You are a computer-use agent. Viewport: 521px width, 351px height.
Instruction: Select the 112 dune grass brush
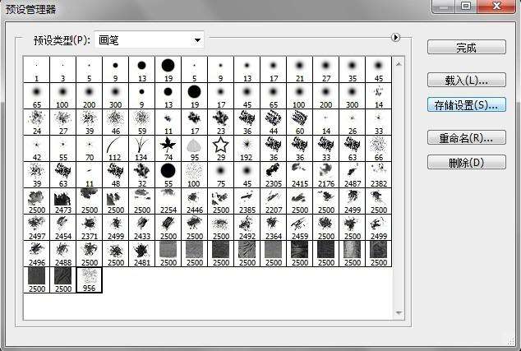(116, 148)
